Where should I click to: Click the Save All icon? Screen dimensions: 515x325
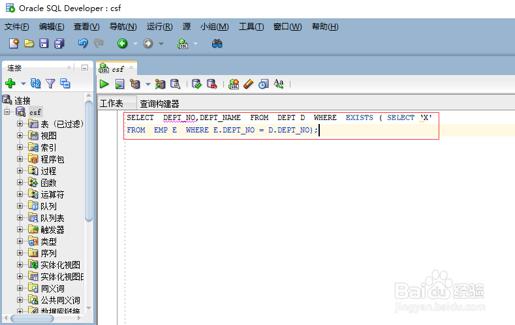click(x=59, y=43)
